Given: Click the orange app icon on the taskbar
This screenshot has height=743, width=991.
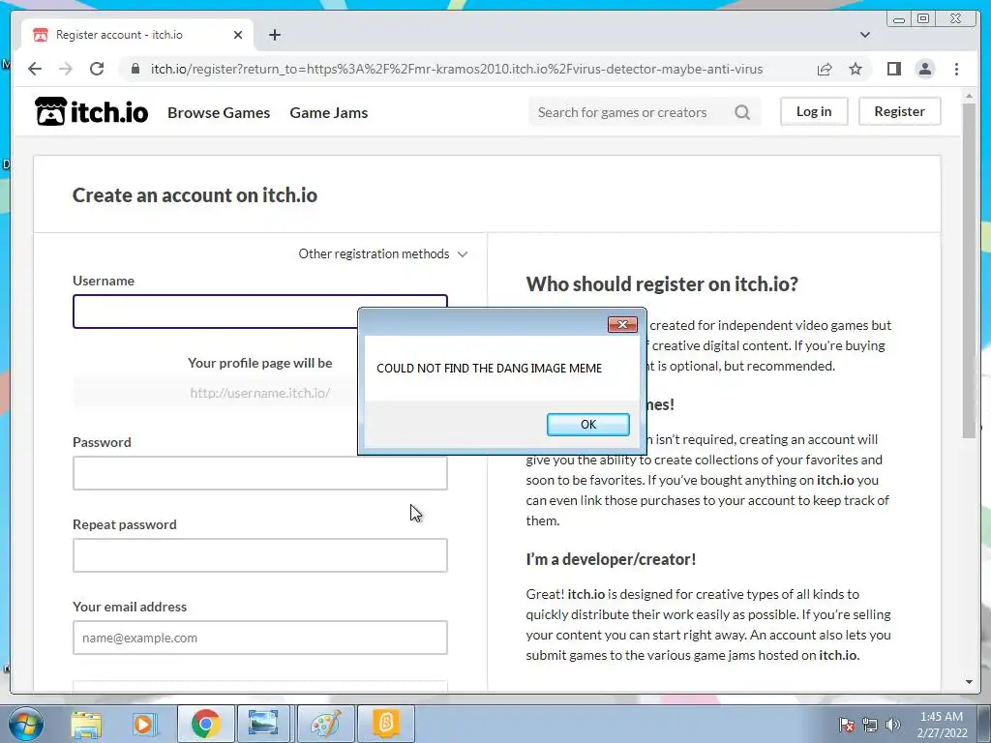Looking at the screenshot, I should tap(385, 724).
